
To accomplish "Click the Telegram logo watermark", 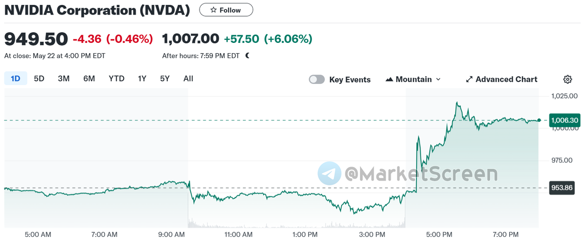I will click(329, 173).
